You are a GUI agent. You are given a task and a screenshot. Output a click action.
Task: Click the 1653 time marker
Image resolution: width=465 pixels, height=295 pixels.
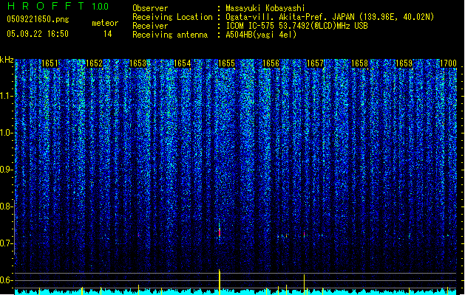pos(138,63)
